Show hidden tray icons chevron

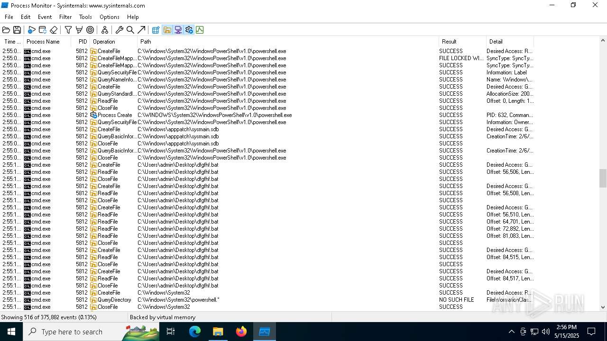click(511, 332)
